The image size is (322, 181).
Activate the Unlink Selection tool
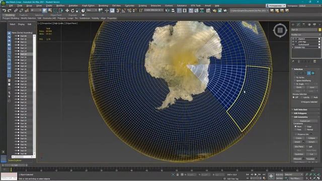pos(21,11)
